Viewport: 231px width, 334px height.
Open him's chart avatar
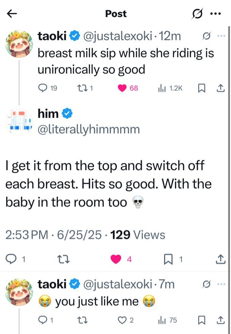click(x=19, y=122)
